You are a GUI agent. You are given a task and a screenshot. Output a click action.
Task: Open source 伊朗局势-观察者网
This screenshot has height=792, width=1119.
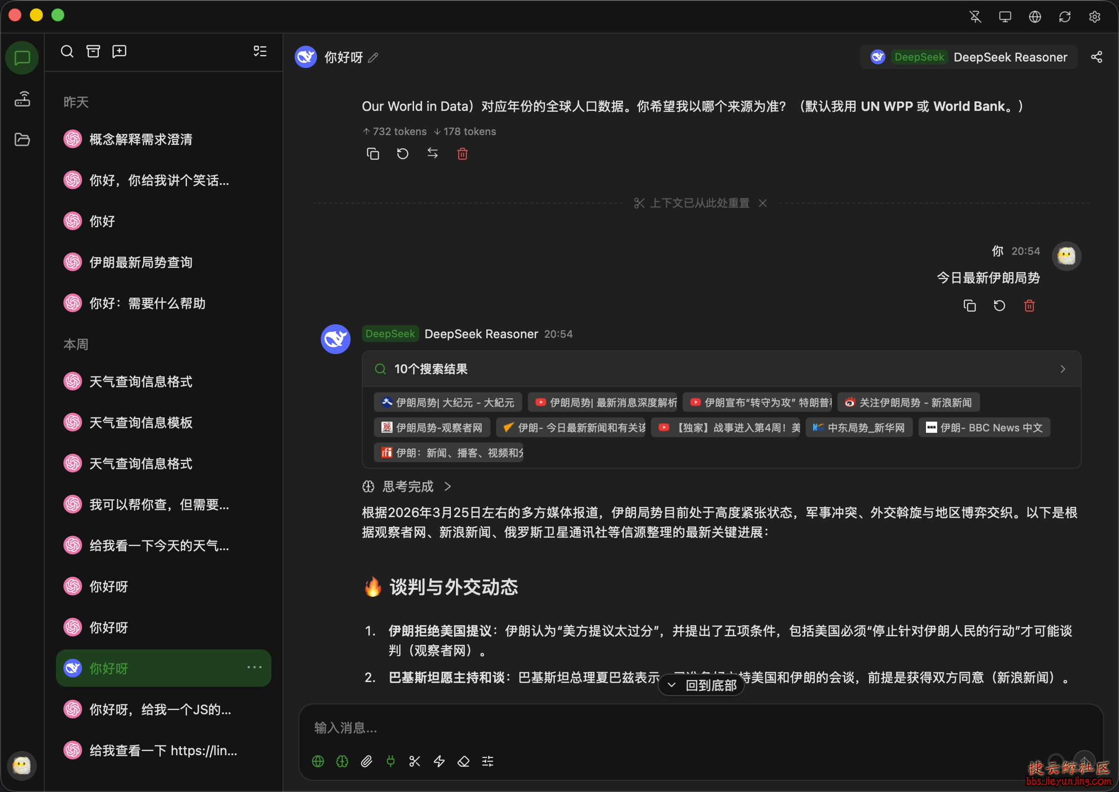pyautogui.click(x=432, y=428)
